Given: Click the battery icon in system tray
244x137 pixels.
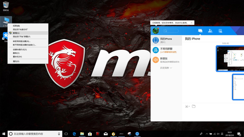Looking at the screenshot, I should point(211,134).
